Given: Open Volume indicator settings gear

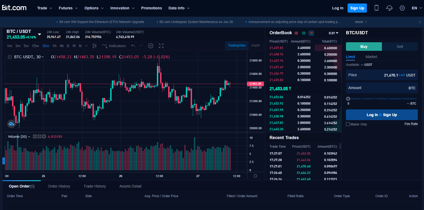Looking at the screenshot, I should [x=39, y=136].
